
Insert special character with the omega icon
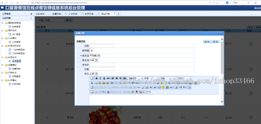click(159, 88)
